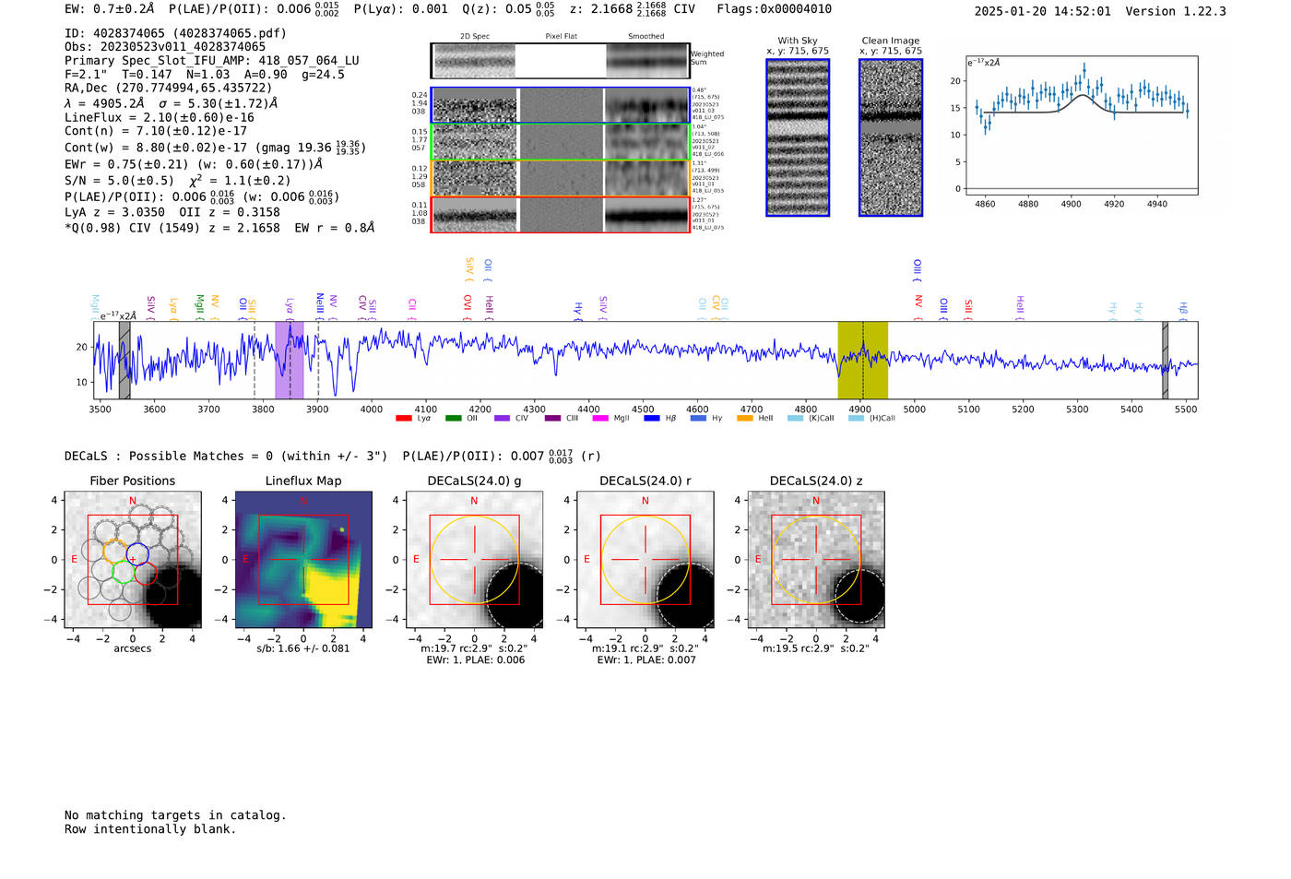The height and width of the screenshot is (879, 1291).
Task: Click the CIV legend swatch
Action: pos(503,419)
